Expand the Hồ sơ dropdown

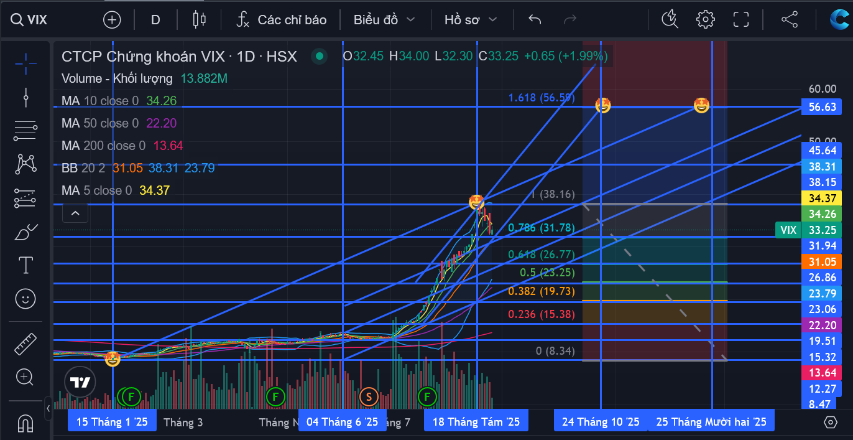coord(471,20)
